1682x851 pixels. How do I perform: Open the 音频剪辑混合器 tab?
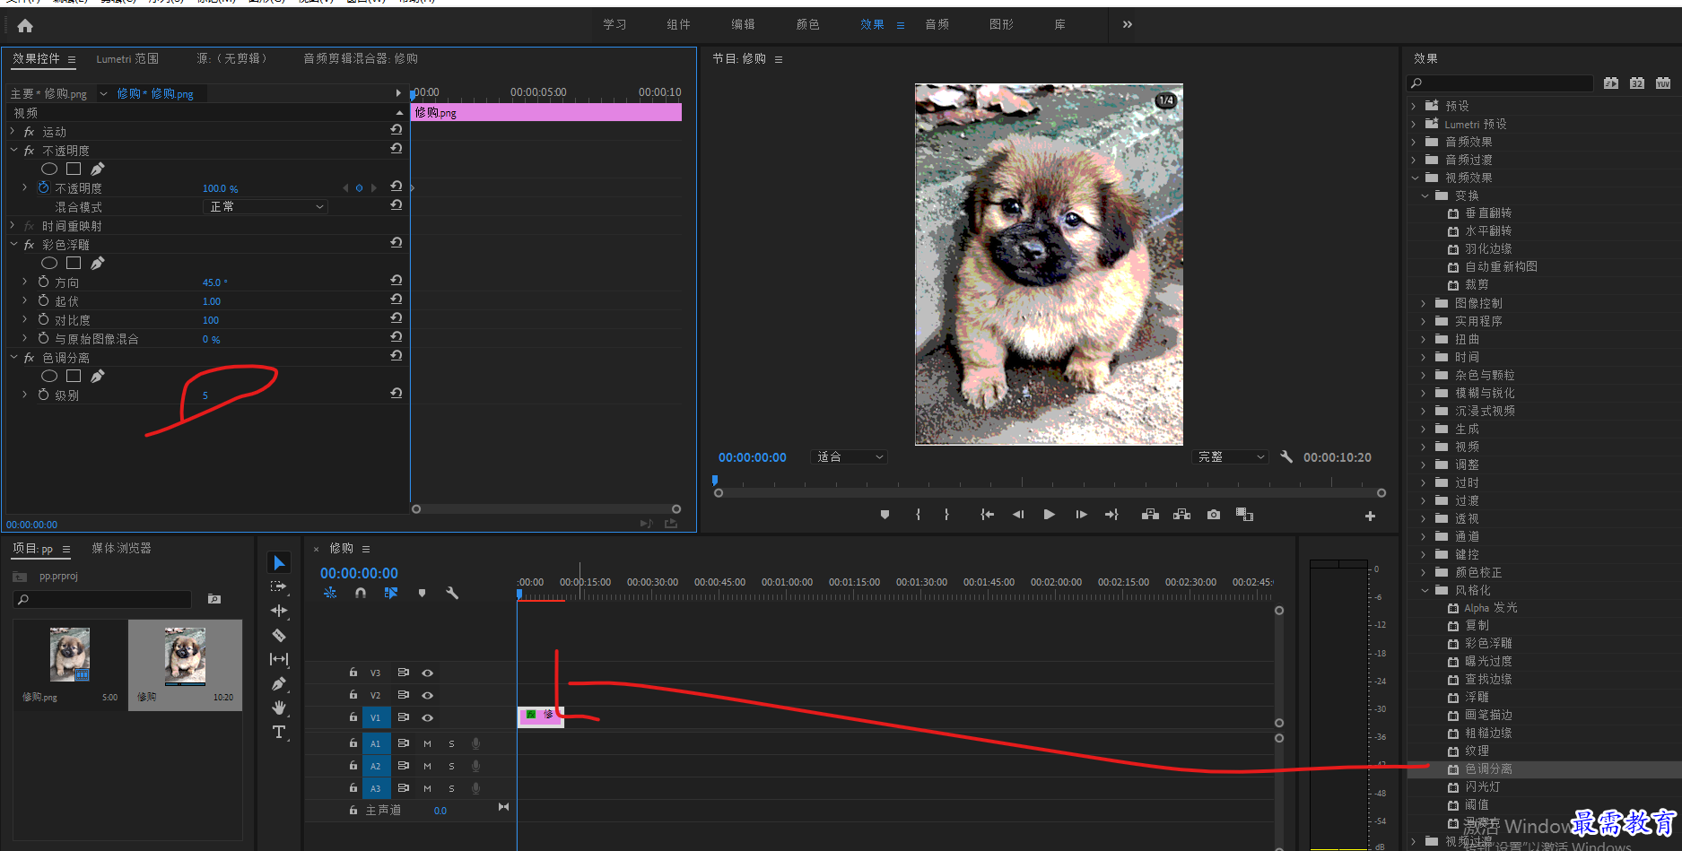point(360,58)
